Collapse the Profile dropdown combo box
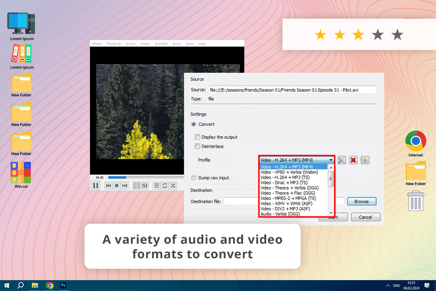Viewport: 436px width, 291px height. [x=297, y=160]
